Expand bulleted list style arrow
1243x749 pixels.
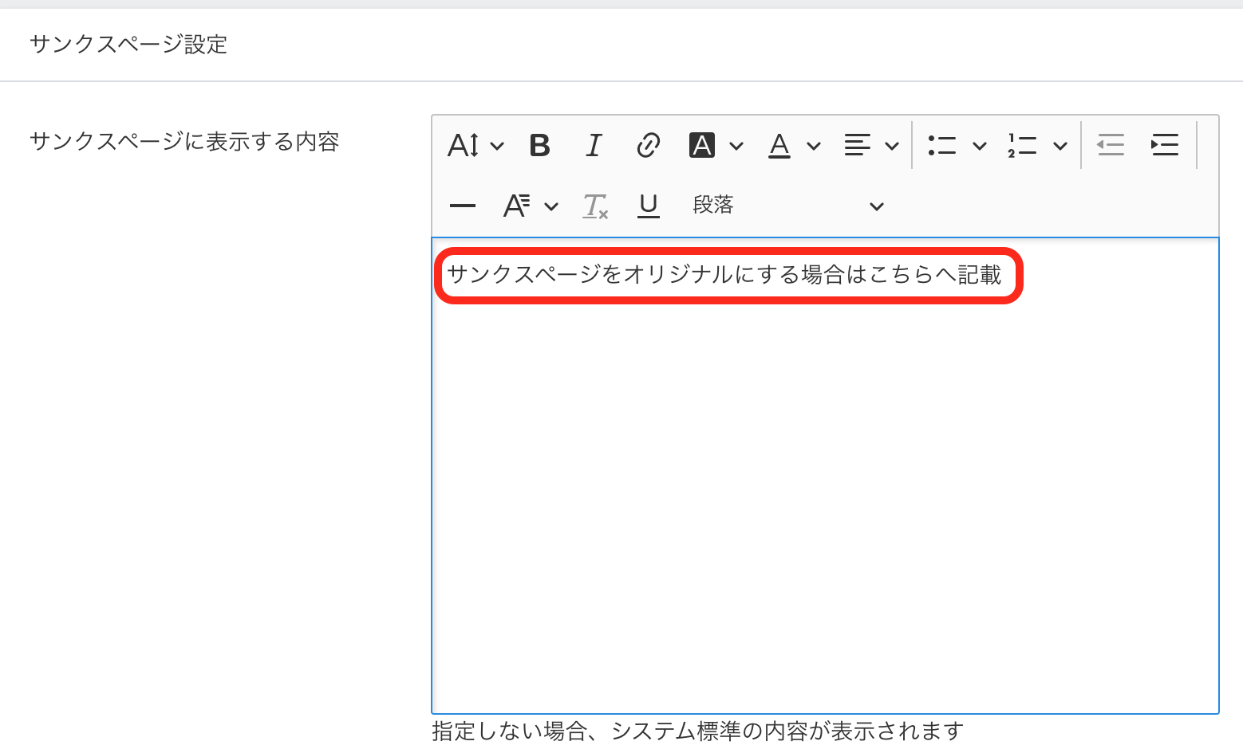(980, 146)
